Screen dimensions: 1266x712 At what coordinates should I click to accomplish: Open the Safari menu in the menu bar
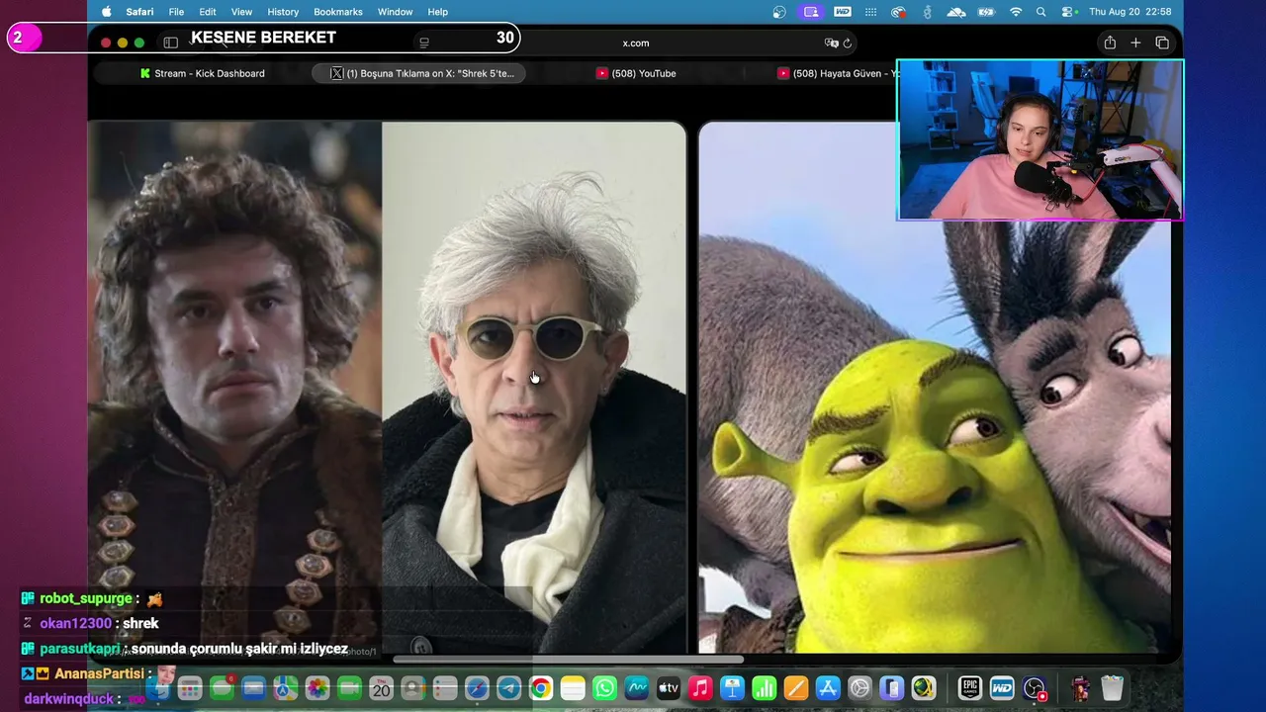[139, 12]
